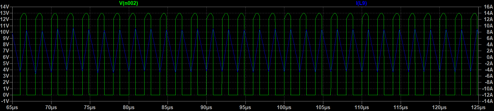The height and width of the screenshot is (111, 494).
Task: Click the 5V left axis label
Action: [x=6, y=63]
